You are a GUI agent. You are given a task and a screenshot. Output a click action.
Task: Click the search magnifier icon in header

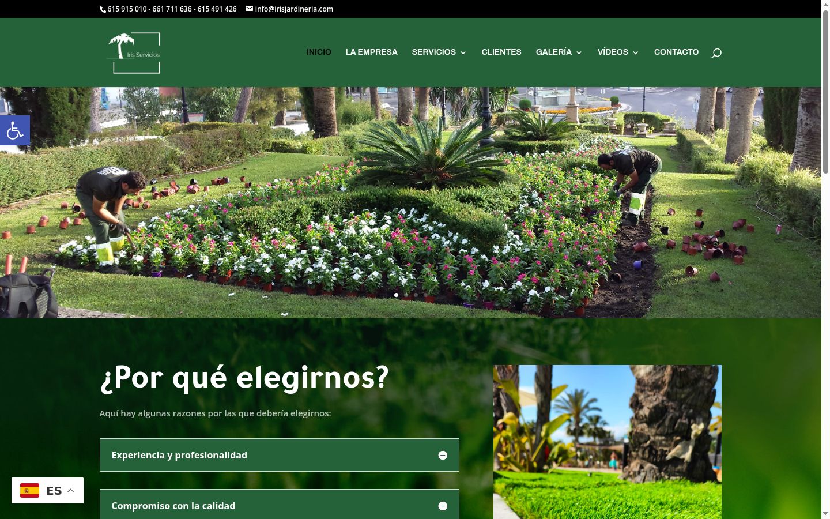point(716,52)
